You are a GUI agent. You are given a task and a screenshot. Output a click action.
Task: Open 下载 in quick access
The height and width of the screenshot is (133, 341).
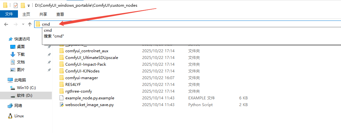tap(20, 54)
